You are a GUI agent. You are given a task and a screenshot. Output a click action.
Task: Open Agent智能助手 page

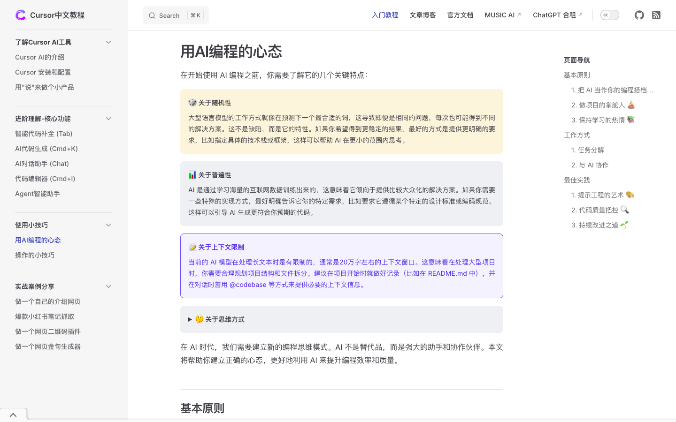tap(38, 194)
